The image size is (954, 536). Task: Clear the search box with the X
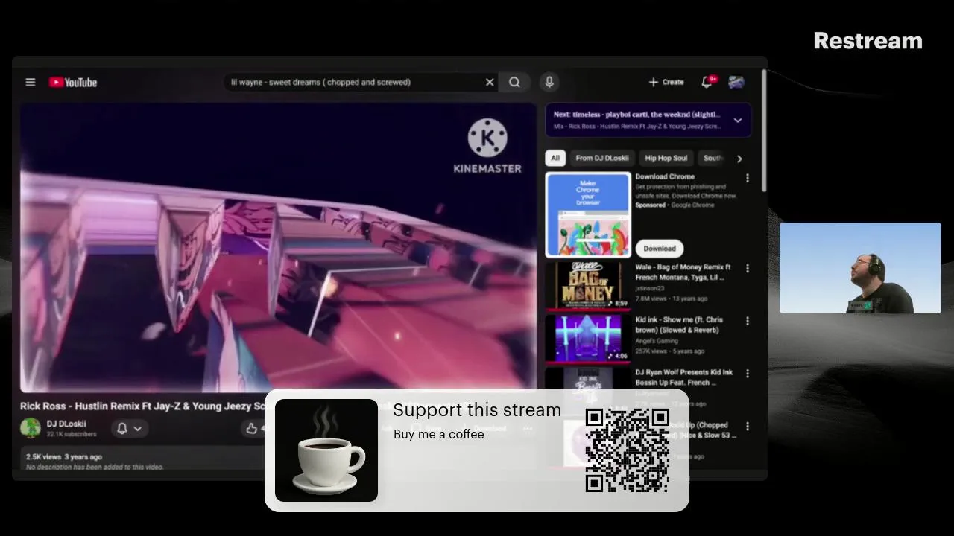[490, 83]
